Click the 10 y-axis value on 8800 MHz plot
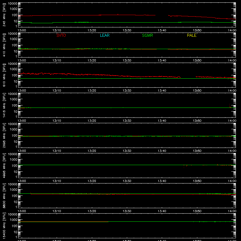Screen dimensions: 241x241 coord(15,202)
